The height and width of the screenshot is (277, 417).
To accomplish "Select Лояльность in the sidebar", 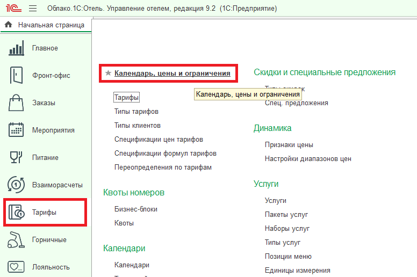I will click(x=51, y=267).
